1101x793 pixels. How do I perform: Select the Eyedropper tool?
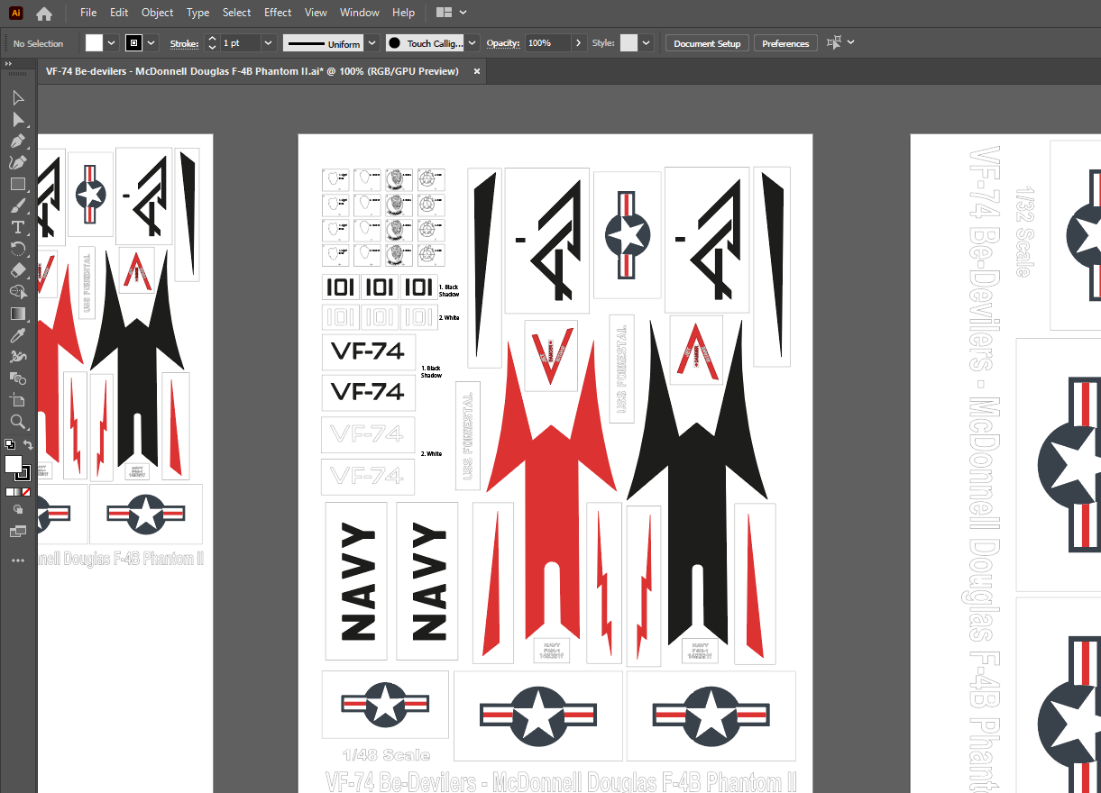[17, 335]
